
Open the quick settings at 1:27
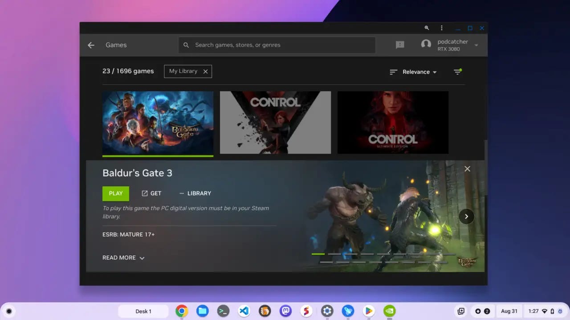coord(545,311)
